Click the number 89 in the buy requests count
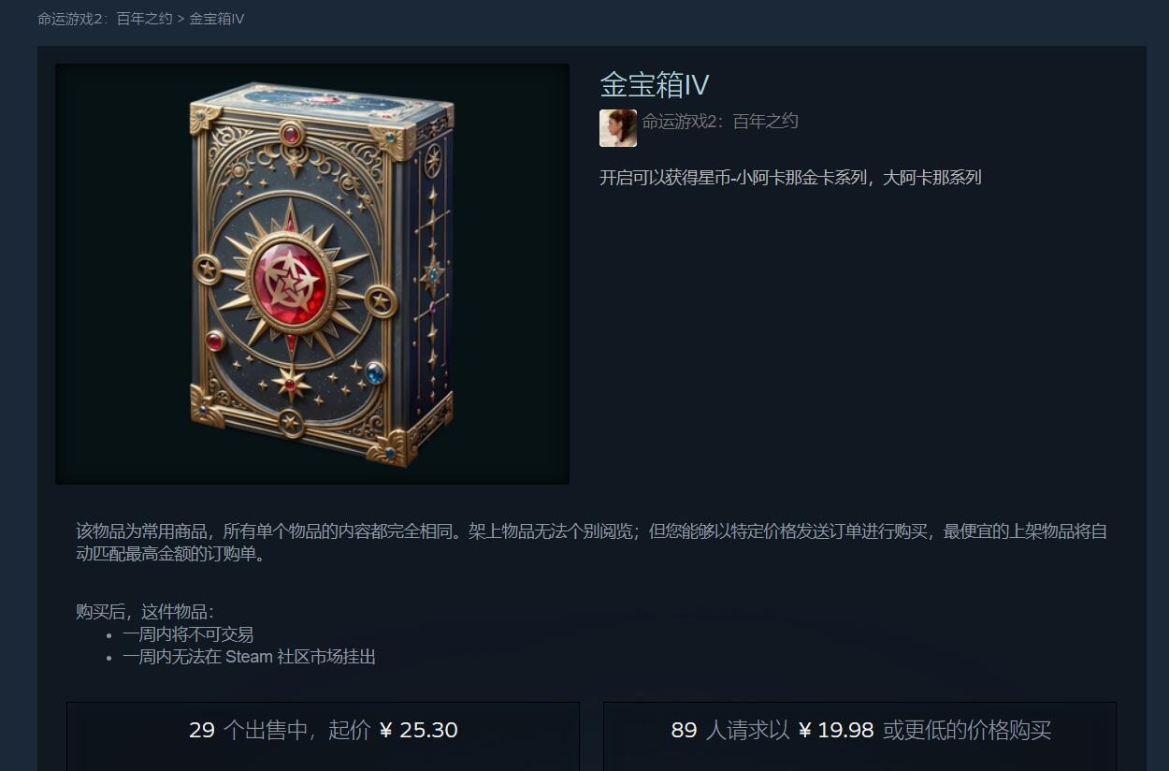Image resolution: width=1169 pixels, height=771 pixels. coord(685,730)
